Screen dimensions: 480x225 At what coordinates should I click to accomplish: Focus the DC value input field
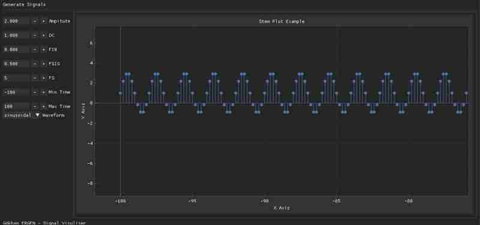point(16,35)
